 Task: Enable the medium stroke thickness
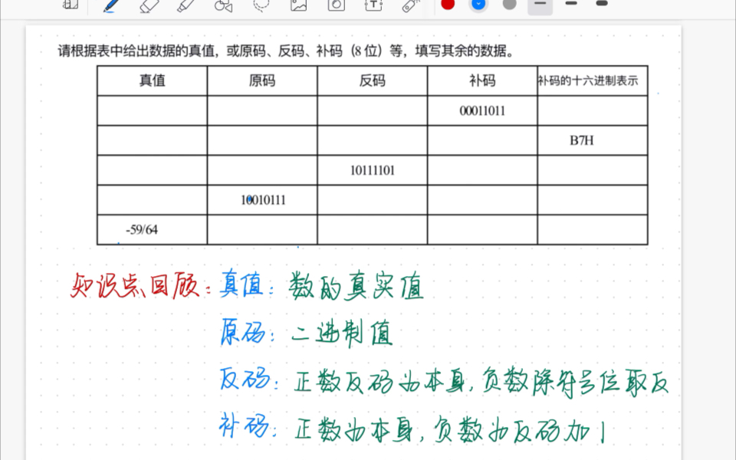(570, 6)
